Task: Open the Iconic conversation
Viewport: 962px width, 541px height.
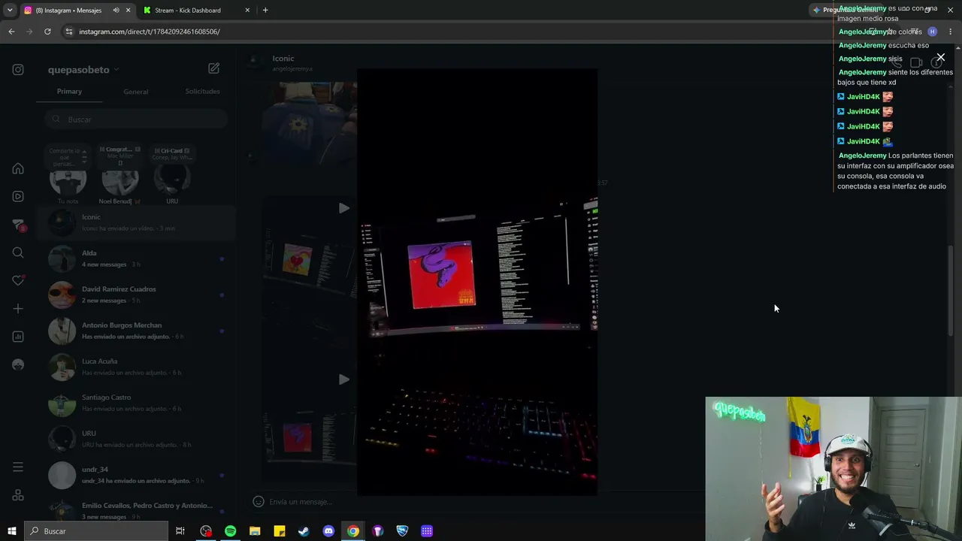Action: pos(135,222)
